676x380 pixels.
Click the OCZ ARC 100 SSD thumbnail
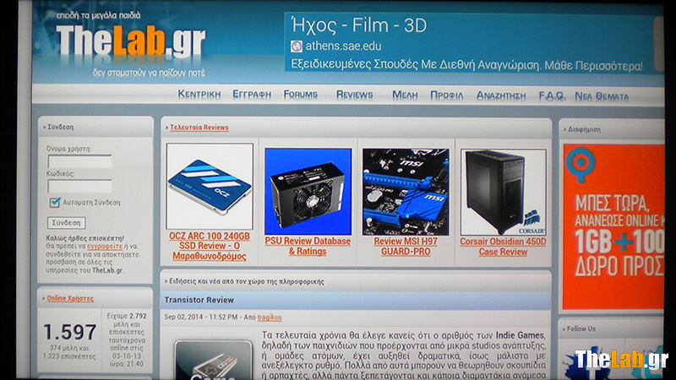210,187
